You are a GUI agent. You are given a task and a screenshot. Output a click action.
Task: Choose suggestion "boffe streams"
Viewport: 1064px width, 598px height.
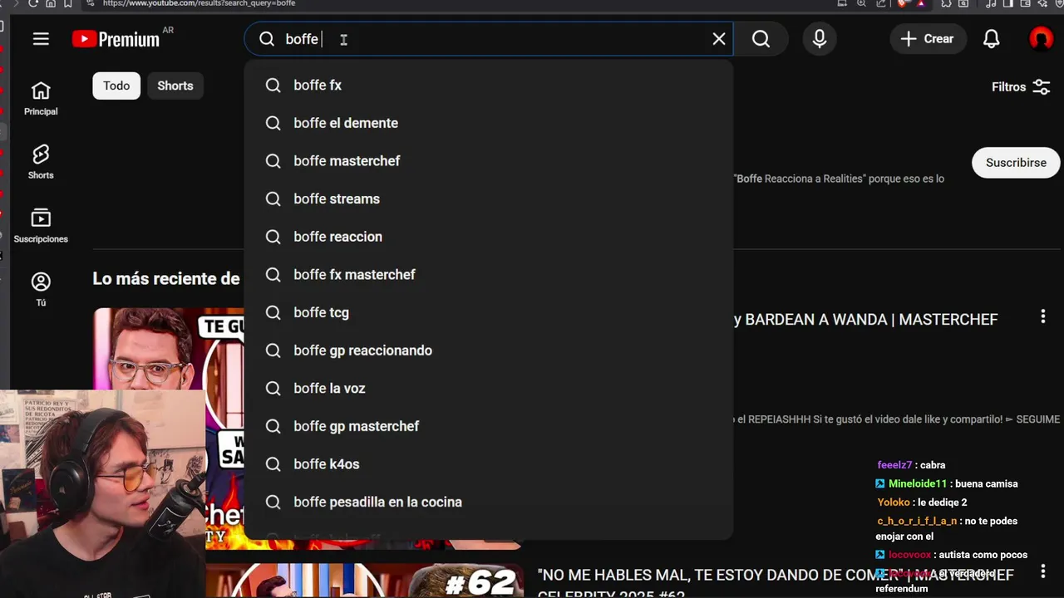click(x=489, y=199)
